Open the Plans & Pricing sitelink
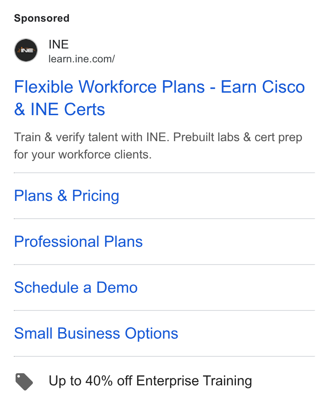 67,196
